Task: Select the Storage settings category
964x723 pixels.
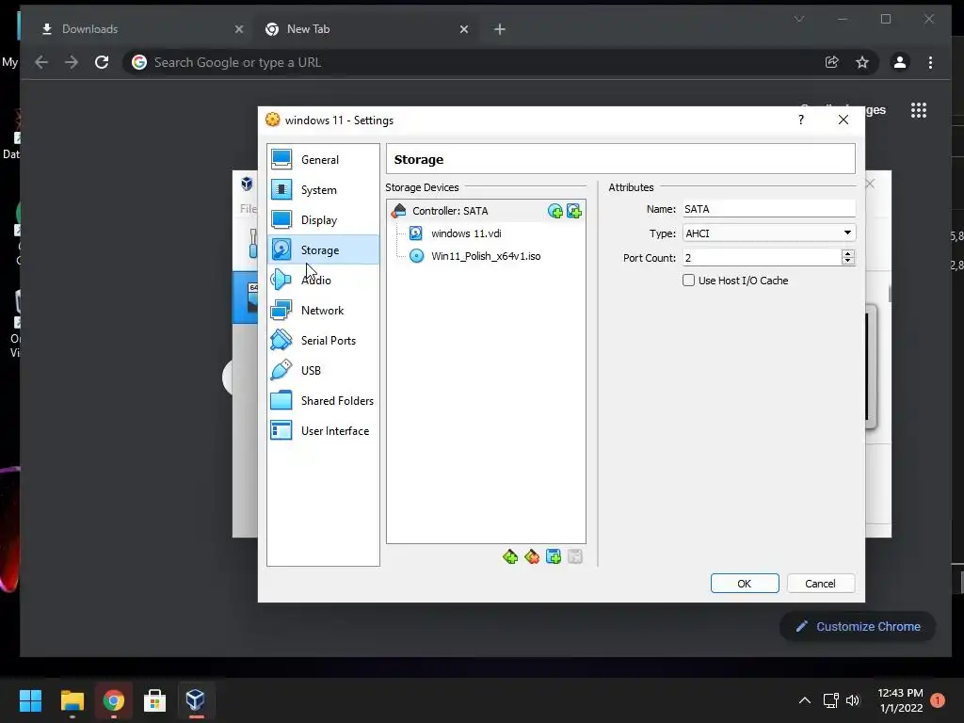Action: (x=323, y=250)
